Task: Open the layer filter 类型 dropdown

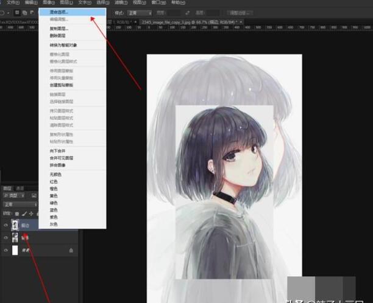Action: click(14, 196)
